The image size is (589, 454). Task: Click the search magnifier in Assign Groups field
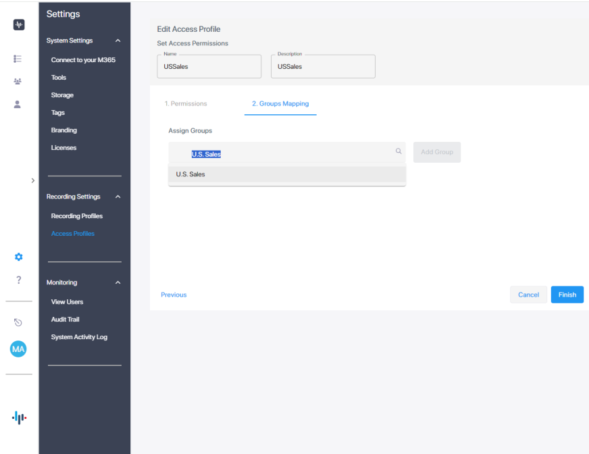coord(399,152)
